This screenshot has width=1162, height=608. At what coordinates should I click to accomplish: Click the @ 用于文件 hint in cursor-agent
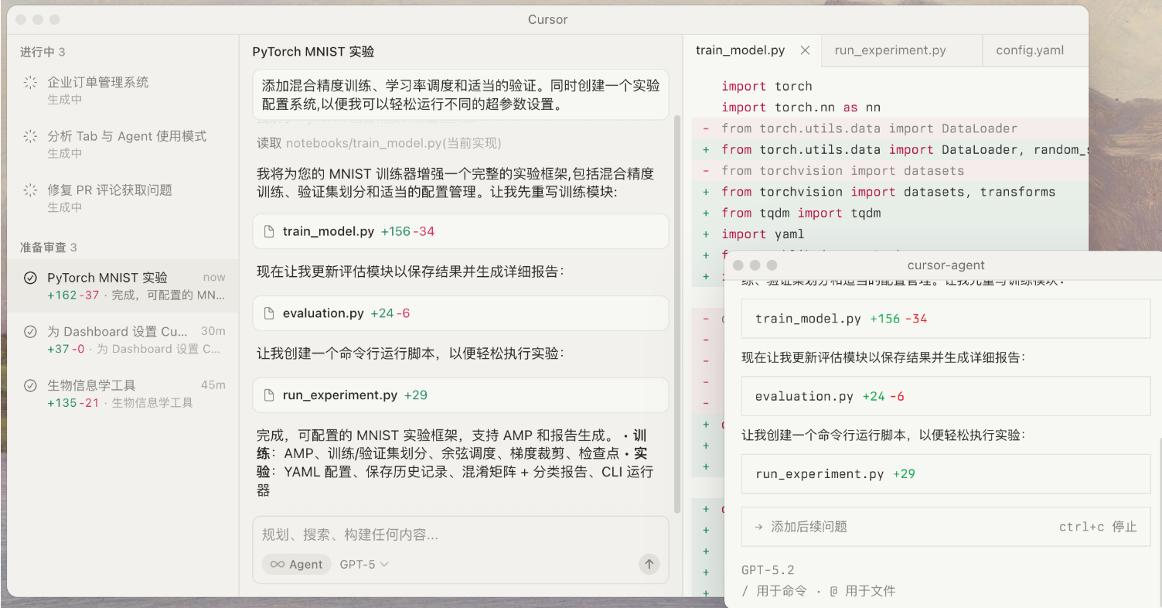click(x=863, y=591)
